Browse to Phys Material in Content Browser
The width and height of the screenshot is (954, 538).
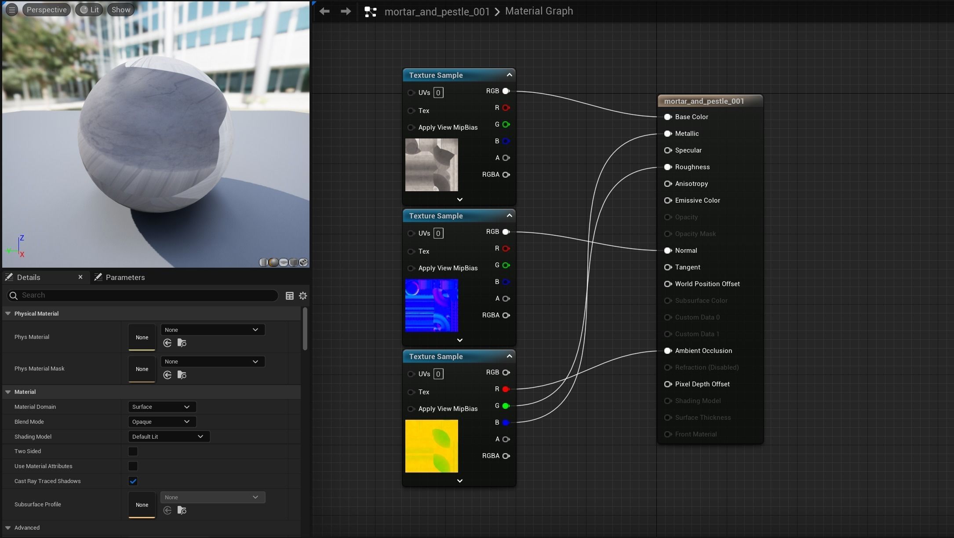182,343
